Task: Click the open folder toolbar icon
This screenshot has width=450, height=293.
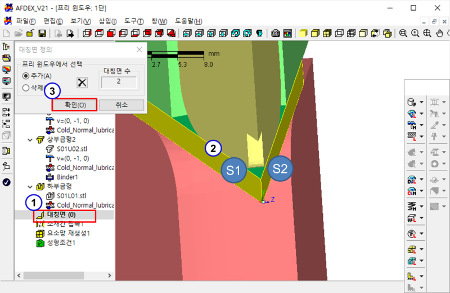Action: point(19,33)
